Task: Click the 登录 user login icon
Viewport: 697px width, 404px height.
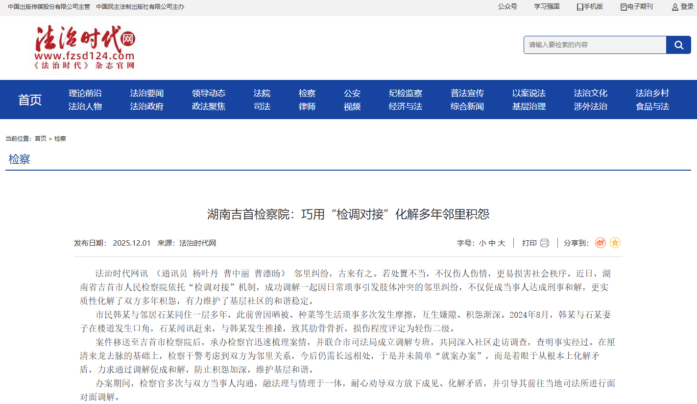Action: [675, 7]
